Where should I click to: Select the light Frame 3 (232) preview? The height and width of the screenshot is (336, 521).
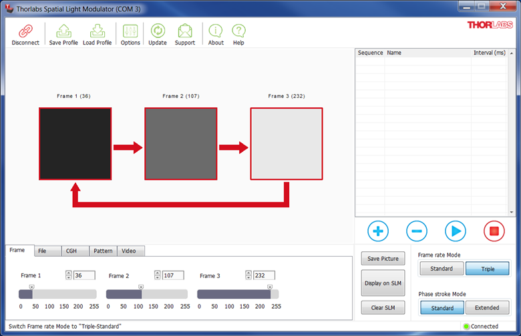pos(287,143)
